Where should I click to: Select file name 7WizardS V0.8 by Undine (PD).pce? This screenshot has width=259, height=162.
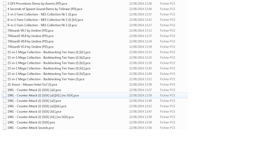click(30, 36)
